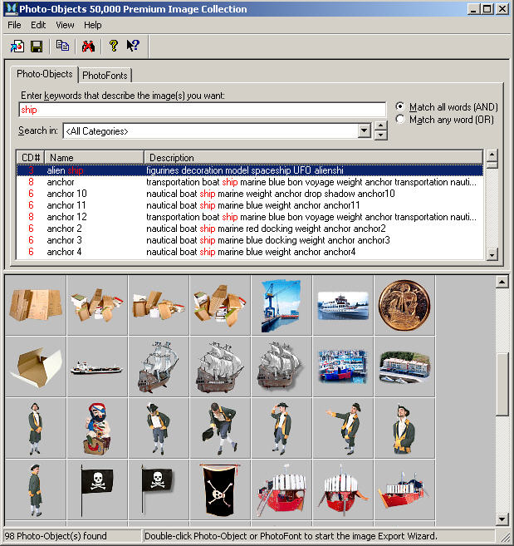Select the waterfront building thumbnail
514x546 pixels.
[x=404, y=366]
